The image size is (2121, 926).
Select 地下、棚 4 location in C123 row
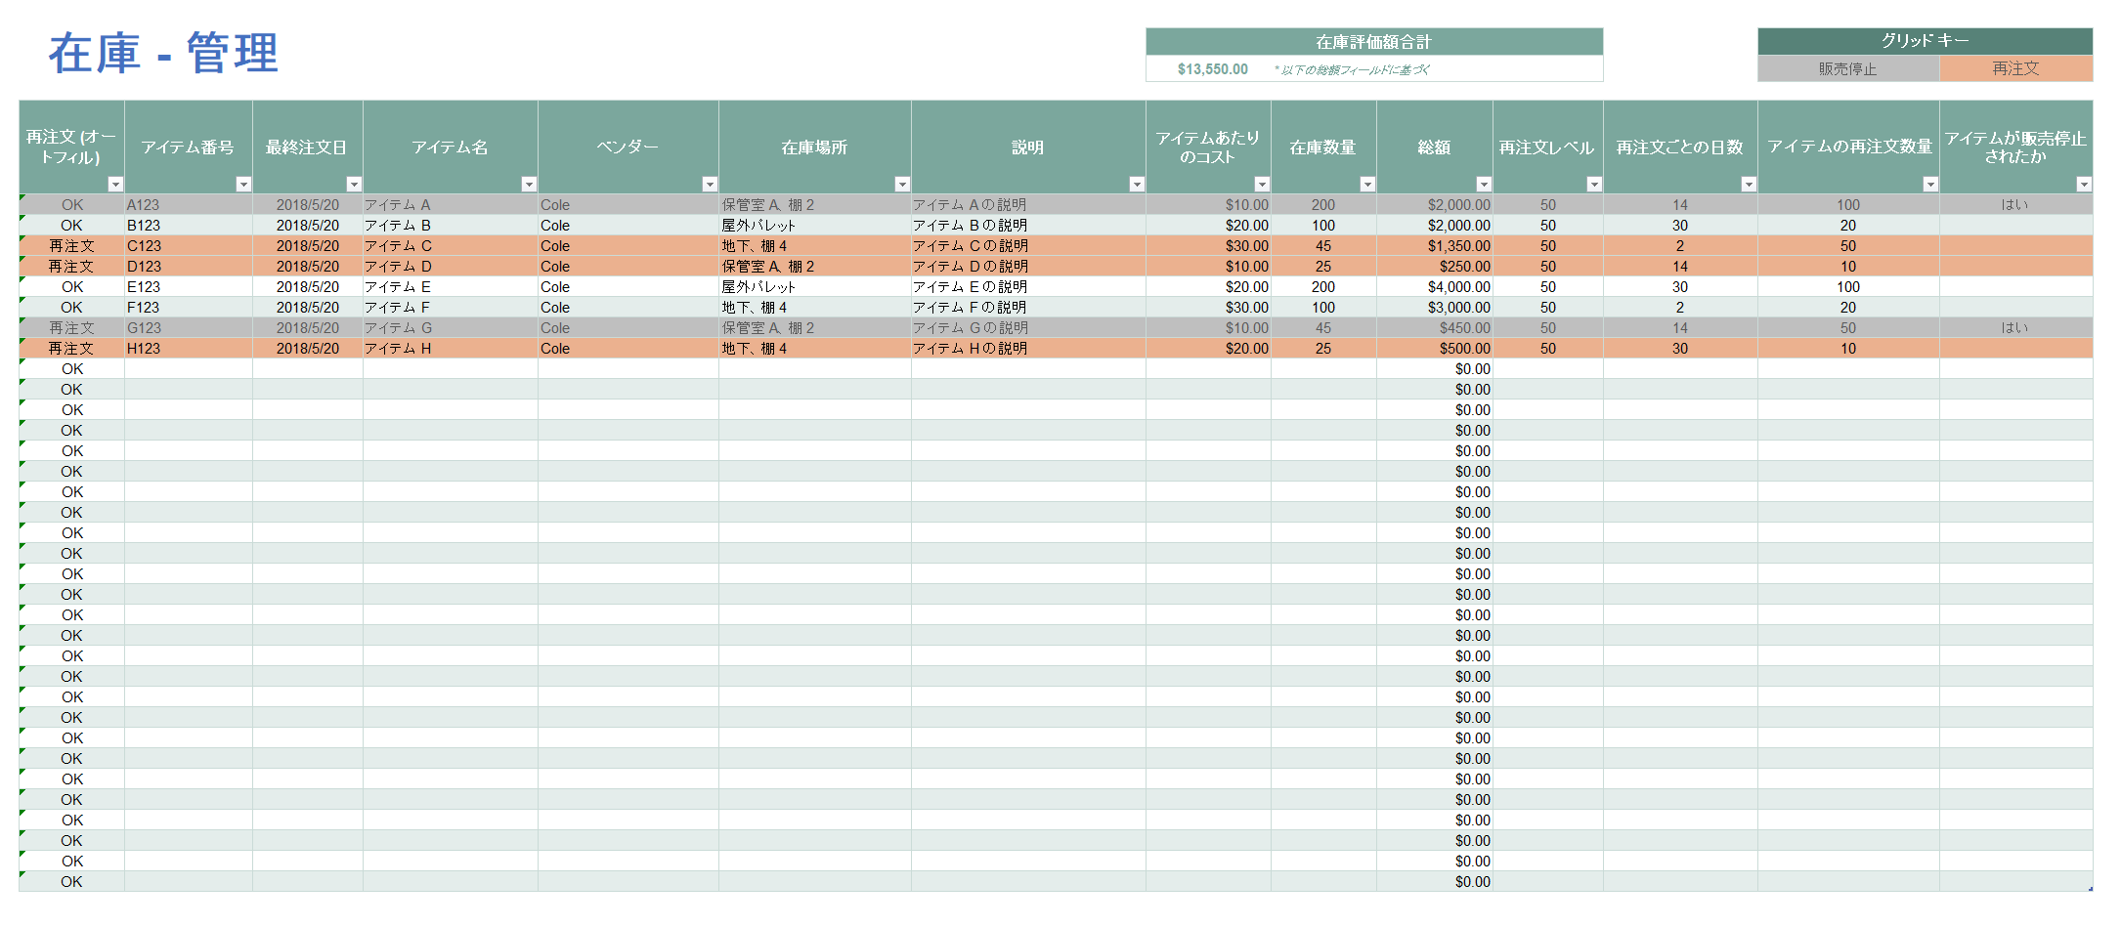814,246
